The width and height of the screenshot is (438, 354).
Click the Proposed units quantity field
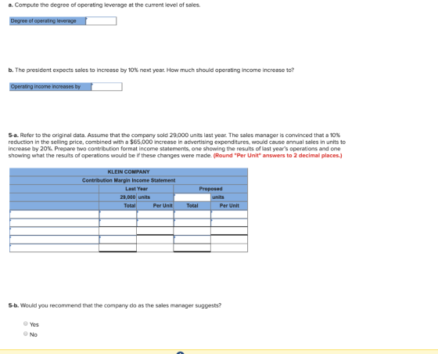point(192,197)
